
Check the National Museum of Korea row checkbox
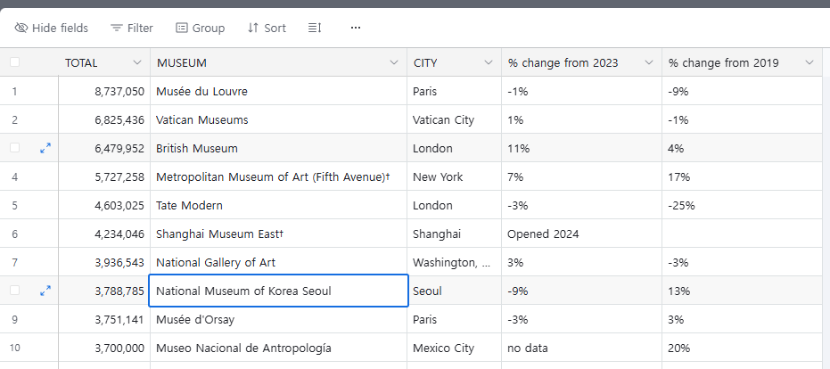pos(14,291)
